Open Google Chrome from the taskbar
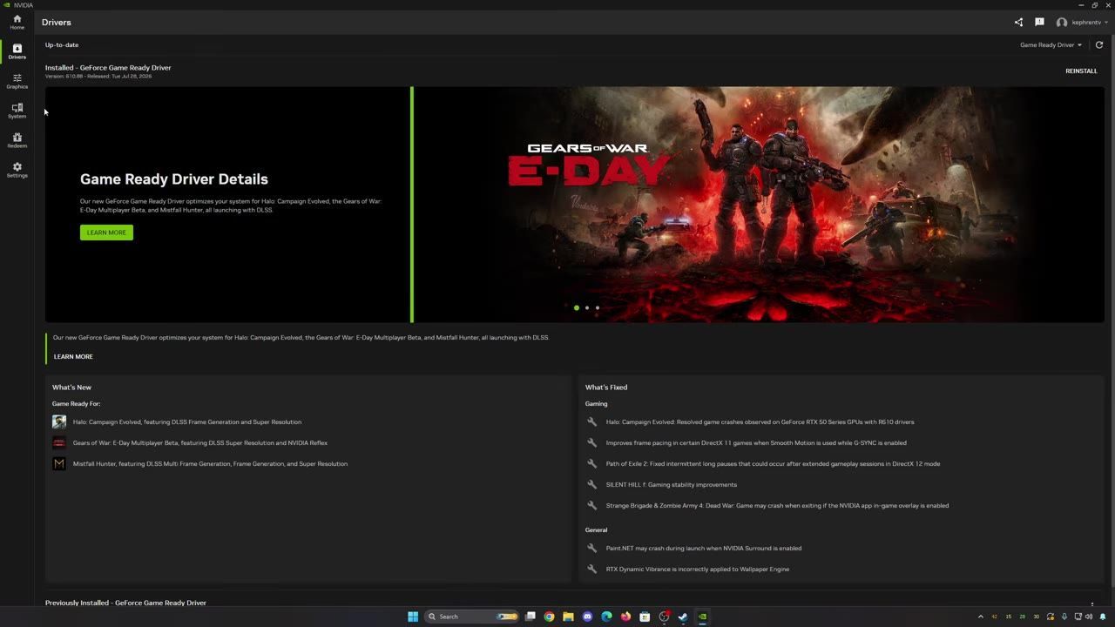This screenshot has width=1115, height=627. [549, 617]
